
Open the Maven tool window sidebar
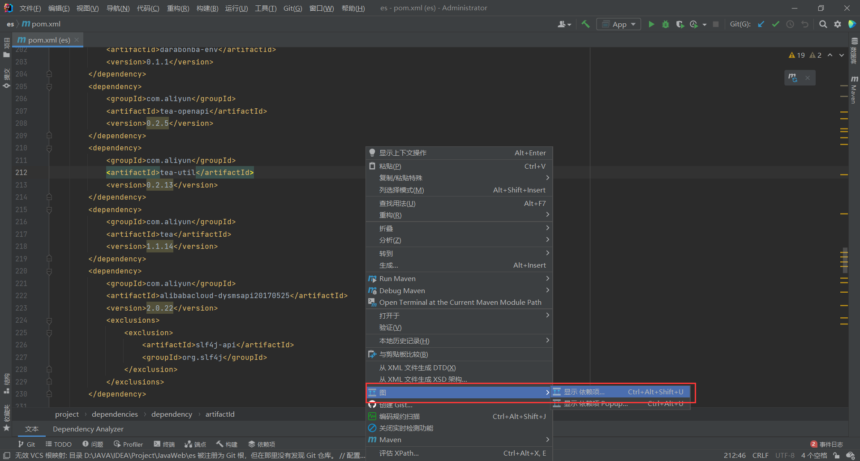click(x=854, y=90)
